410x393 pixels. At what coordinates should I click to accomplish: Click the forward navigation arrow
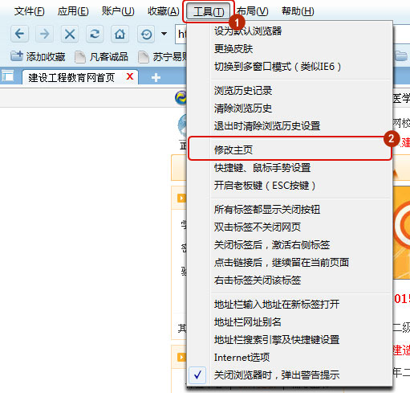pos(44,34)
